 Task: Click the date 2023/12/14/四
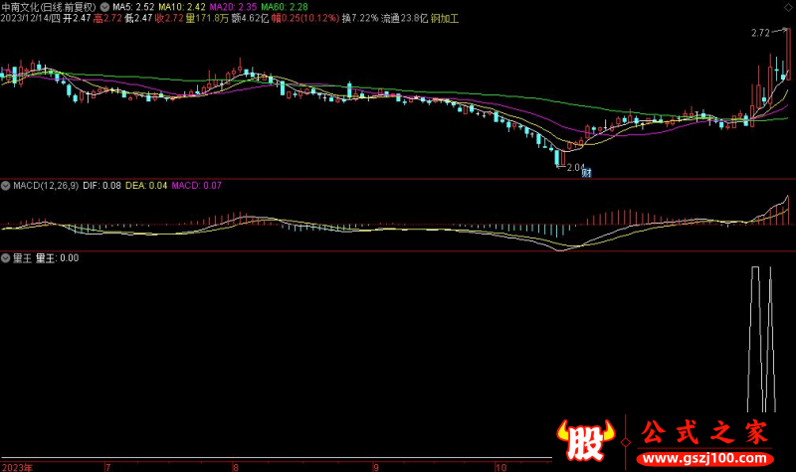[x=31, y=18]
